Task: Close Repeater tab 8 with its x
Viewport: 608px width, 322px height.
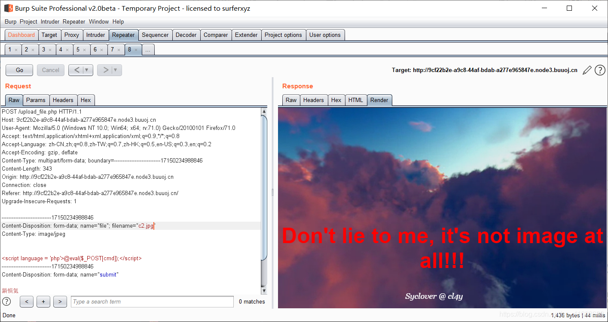Action: pos(136,50)
